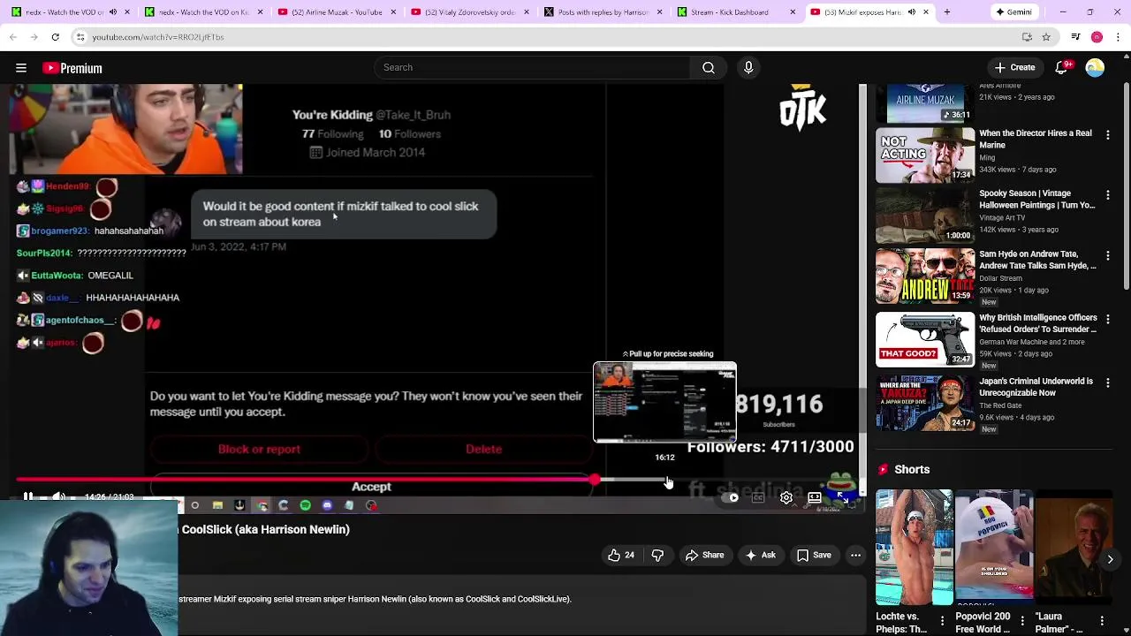Focus the YouTube search field
The image size is (1131, 636).
533,67
